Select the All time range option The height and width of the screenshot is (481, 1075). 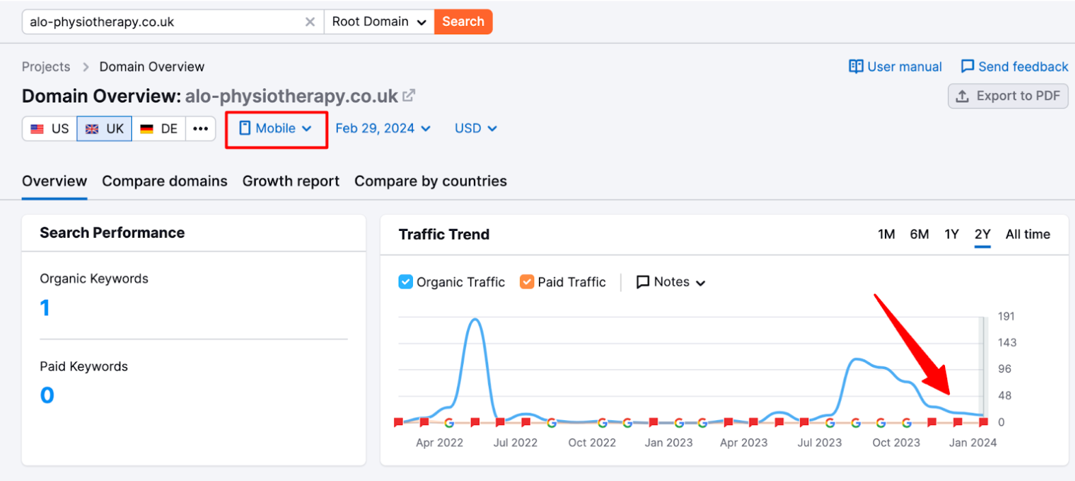(1028, 234)
